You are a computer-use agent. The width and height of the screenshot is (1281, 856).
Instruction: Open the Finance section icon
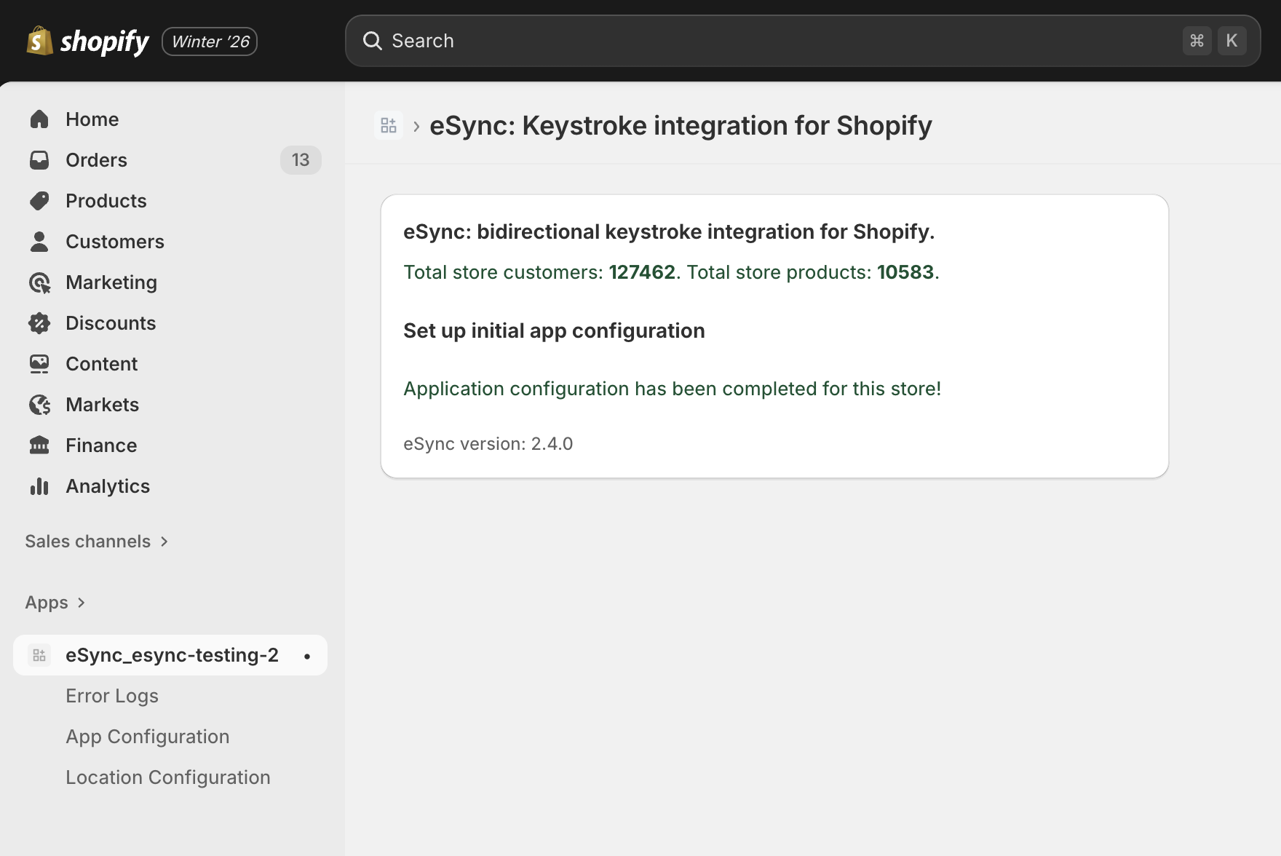click(40, 445)
